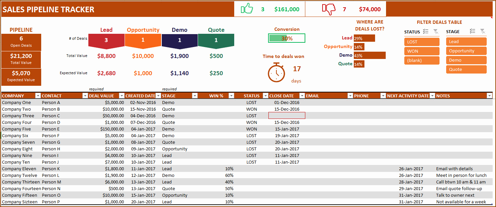
Task: Select Company Eight's Opportunity stage cell
Action: click(179, 149)
